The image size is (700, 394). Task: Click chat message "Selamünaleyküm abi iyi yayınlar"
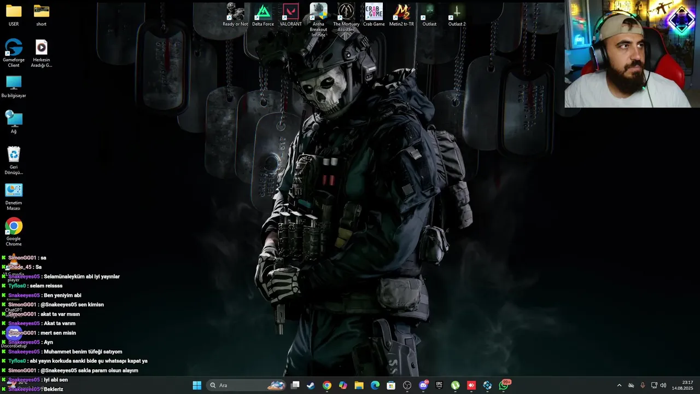pos(81,276)
